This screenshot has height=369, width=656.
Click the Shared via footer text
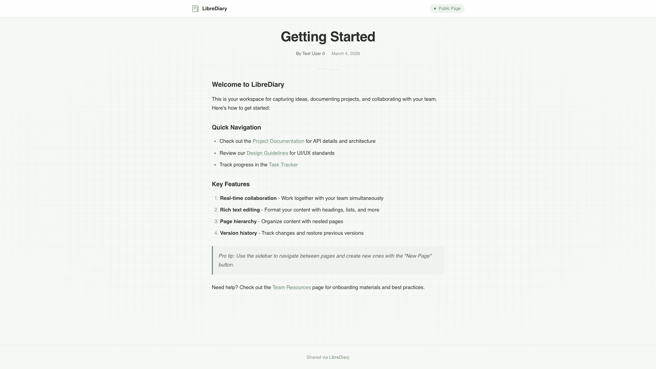click(316, 357)
